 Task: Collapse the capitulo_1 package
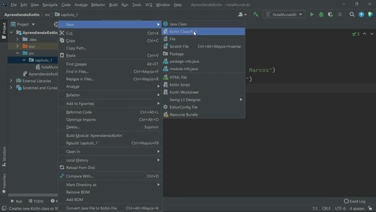pos(24,60)
